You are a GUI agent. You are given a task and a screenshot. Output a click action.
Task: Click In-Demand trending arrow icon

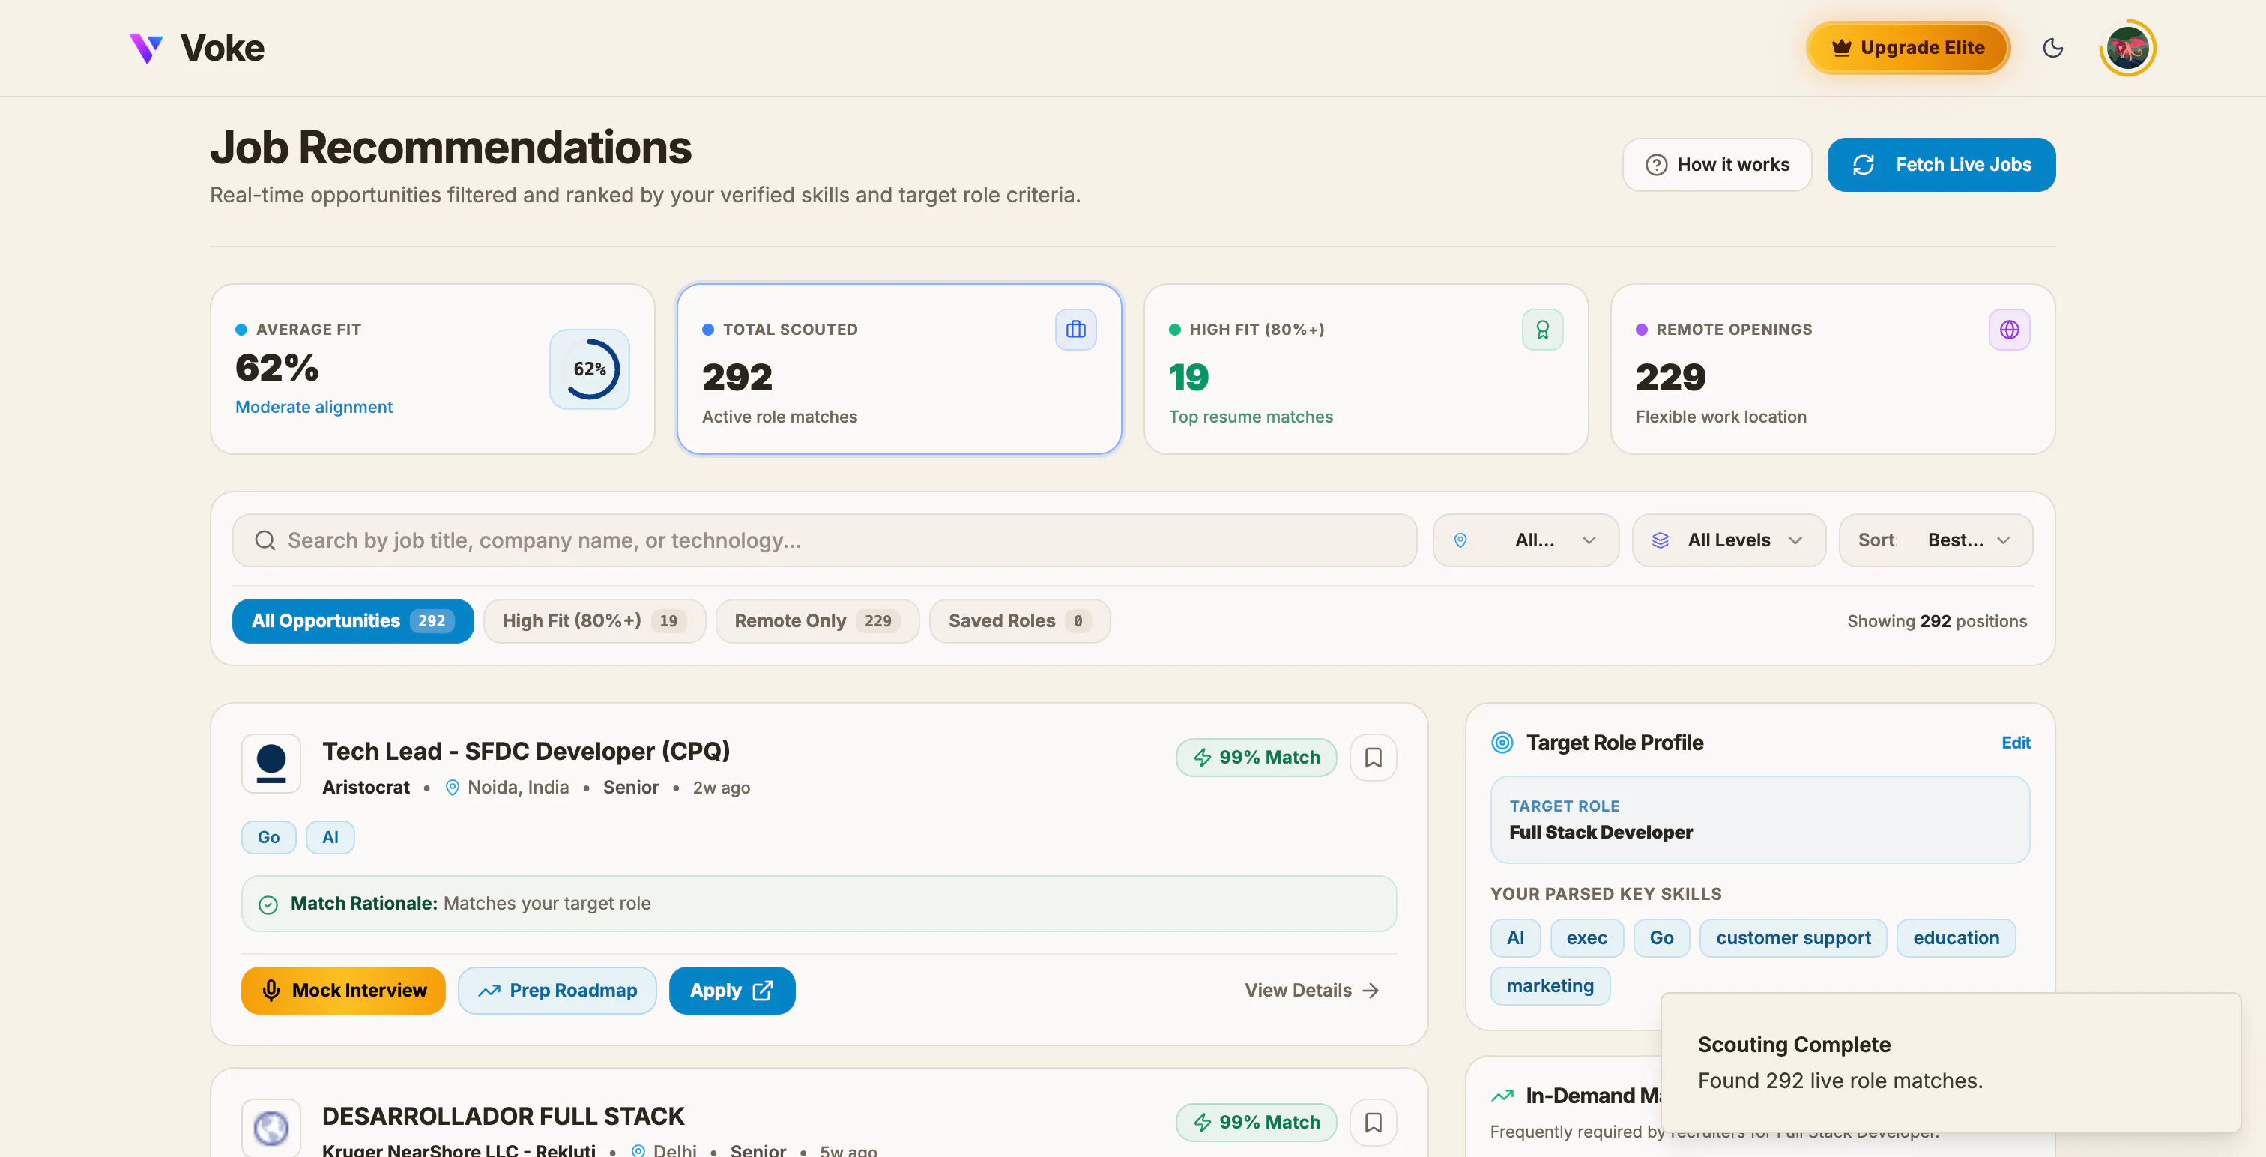pyautogui.click(x=1502, y=1096)
